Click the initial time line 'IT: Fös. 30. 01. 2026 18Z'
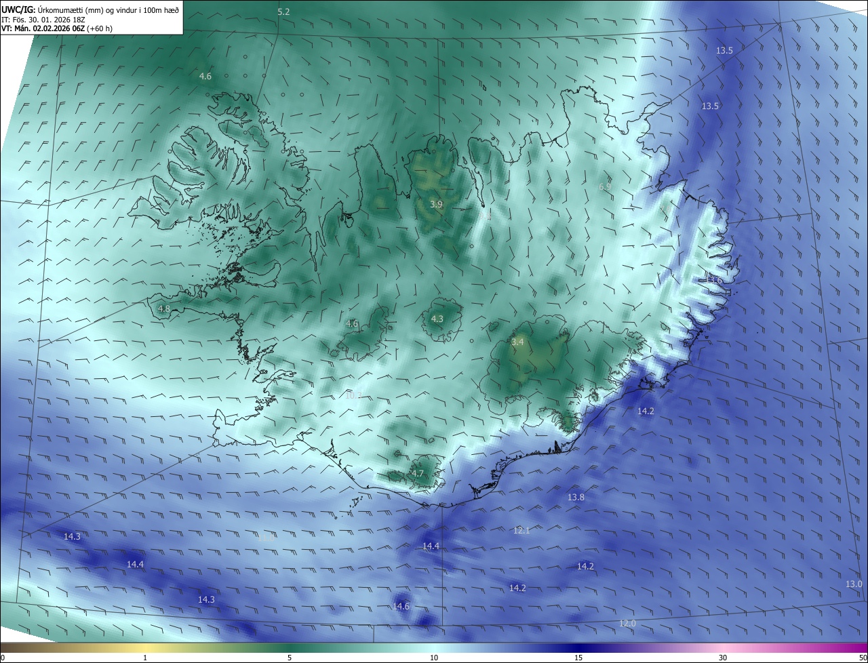The height and width of the screenshot is (663, 868). pyautogui.click(x=43, y=19)
